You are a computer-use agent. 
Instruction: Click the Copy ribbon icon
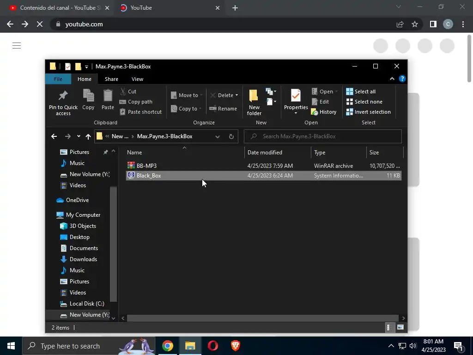coord(88,96)
